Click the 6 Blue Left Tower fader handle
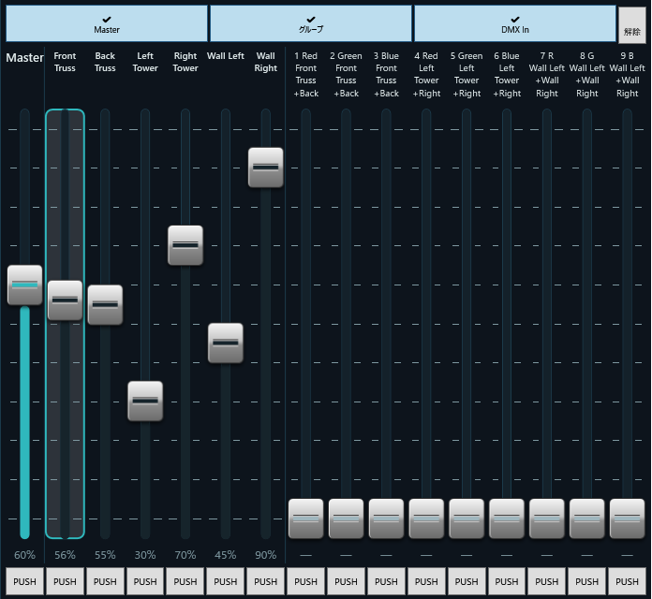Screen dimensions: 652x599 pos(507,519)
